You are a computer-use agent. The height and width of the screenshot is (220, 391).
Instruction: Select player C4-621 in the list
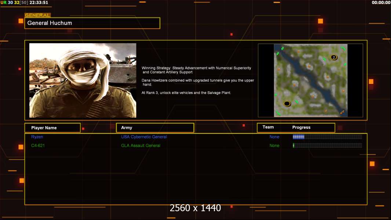click(38, 146)
